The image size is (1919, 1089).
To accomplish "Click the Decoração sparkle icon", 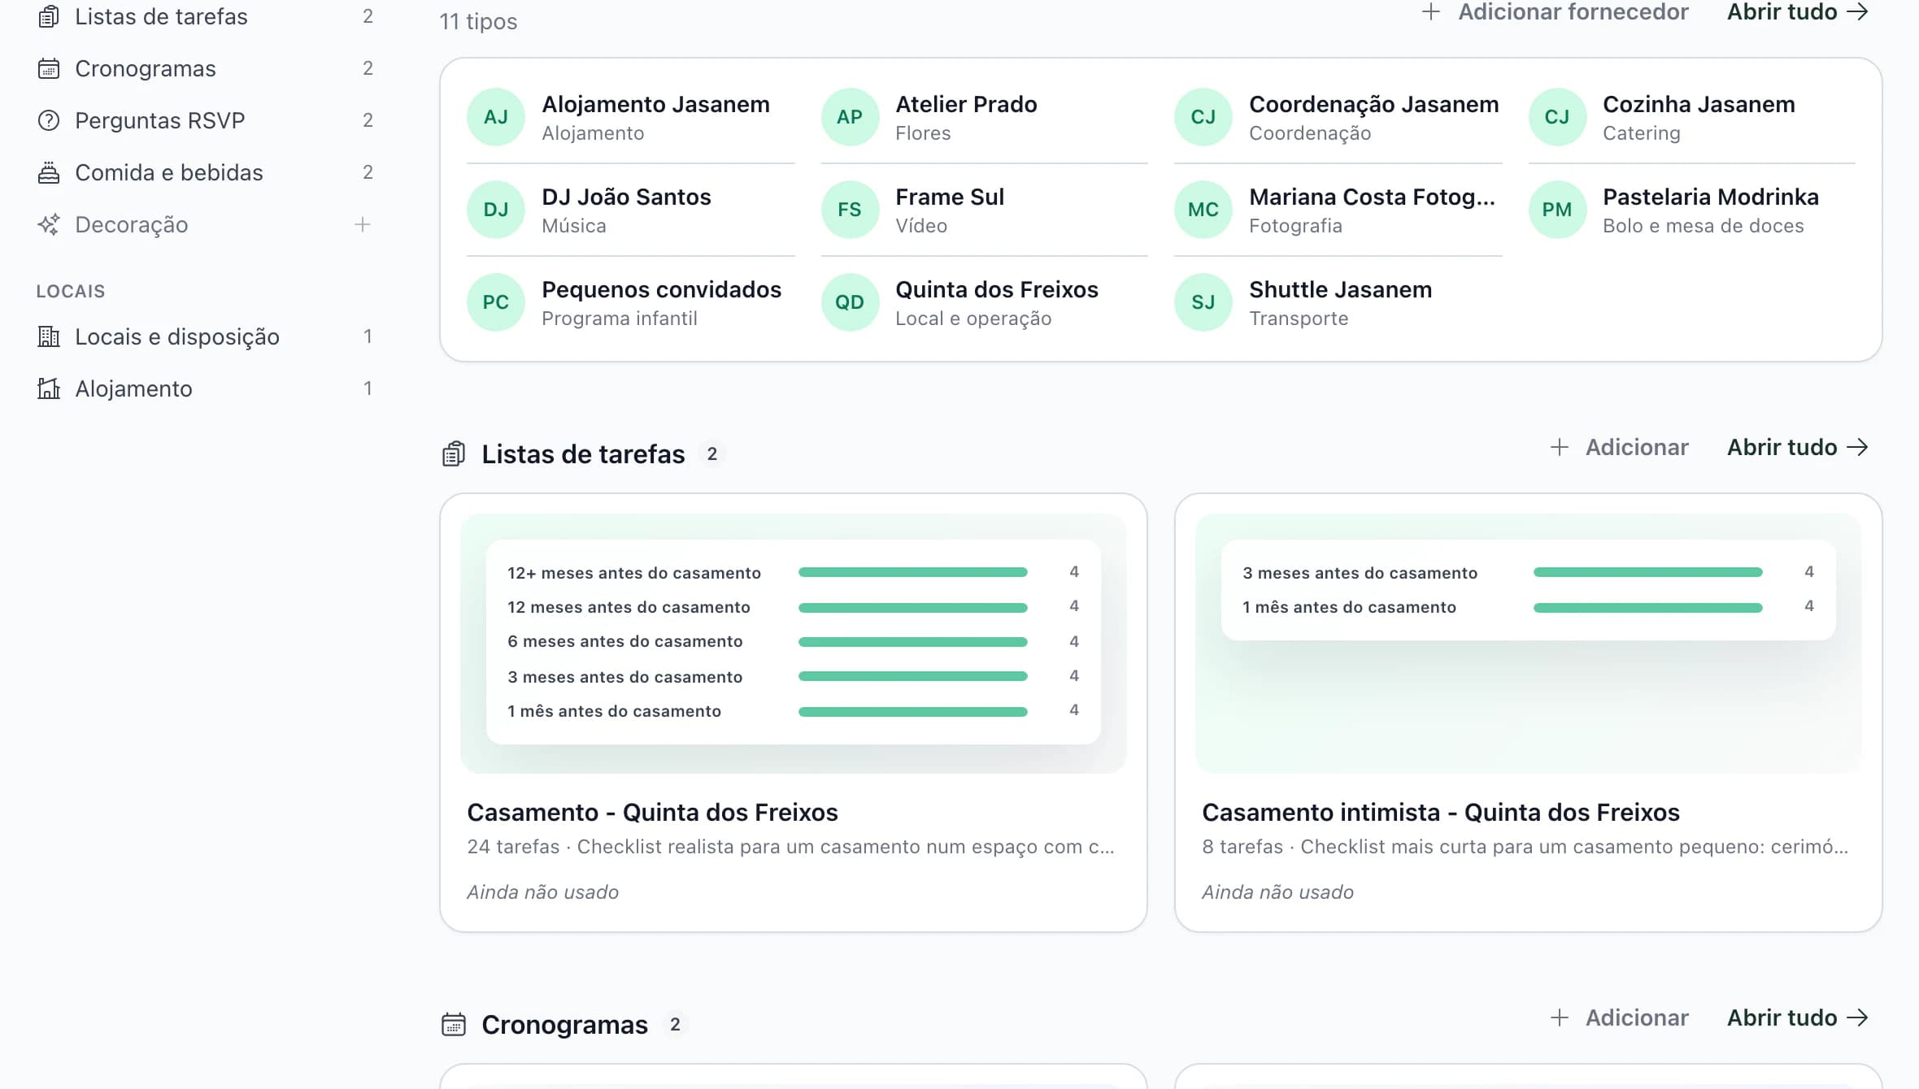I will (x=49, y=224).
